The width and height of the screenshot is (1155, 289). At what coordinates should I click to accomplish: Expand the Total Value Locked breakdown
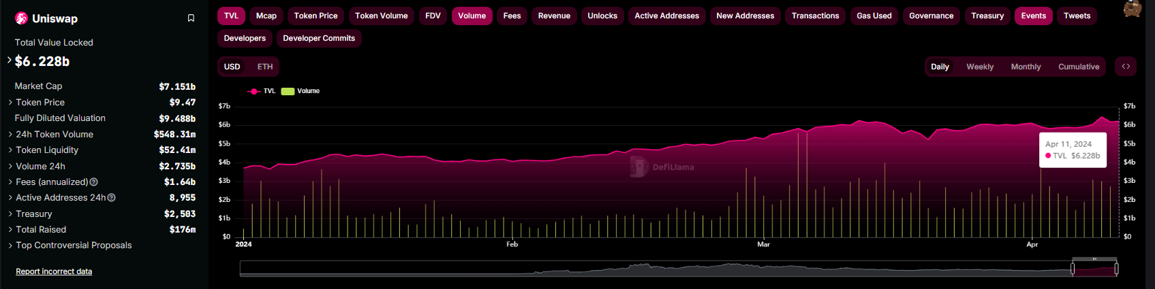[x=10, y=61]
